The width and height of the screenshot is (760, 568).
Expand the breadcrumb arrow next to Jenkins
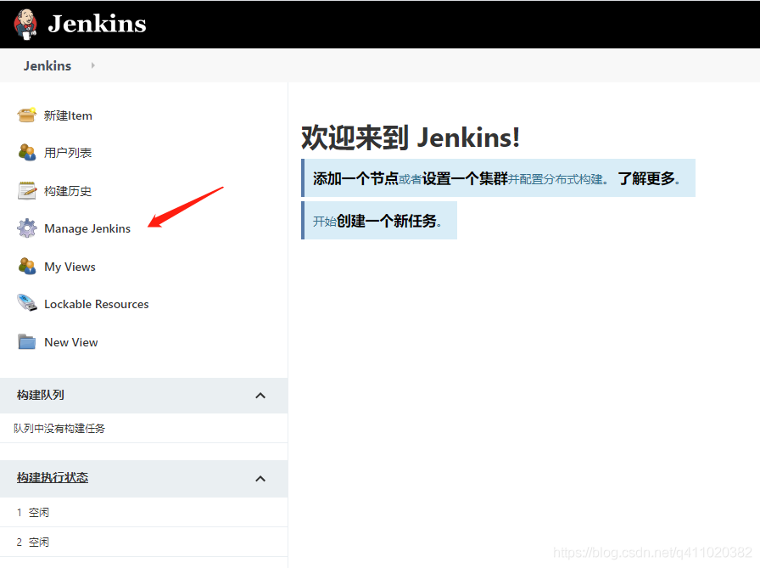(92, 65)
